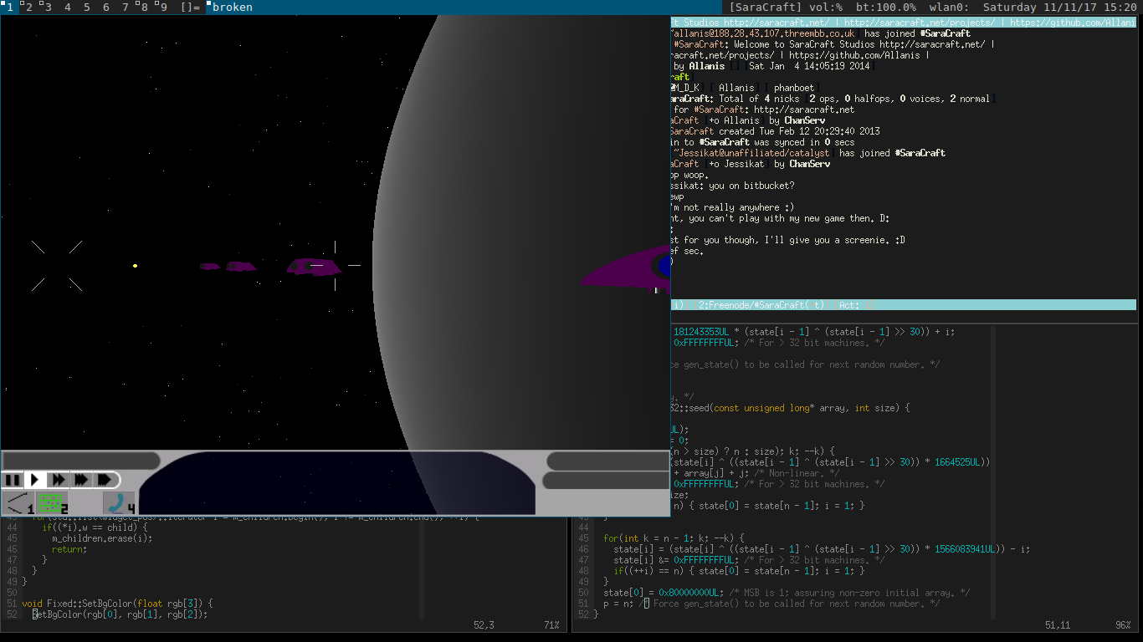Select the double fast-forward speed button

pyautogui.click(x=58, y=480)
